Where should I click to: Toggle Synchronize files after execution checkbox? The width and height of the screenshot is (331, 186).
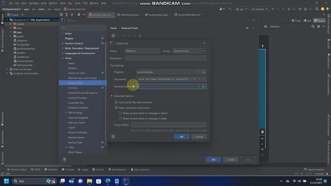[116, 102]
